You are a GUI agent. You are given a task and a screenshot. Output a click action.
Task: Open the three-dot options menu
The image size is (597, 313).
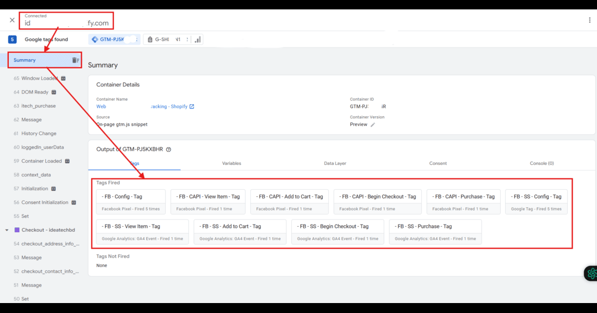tap(589, 20)
